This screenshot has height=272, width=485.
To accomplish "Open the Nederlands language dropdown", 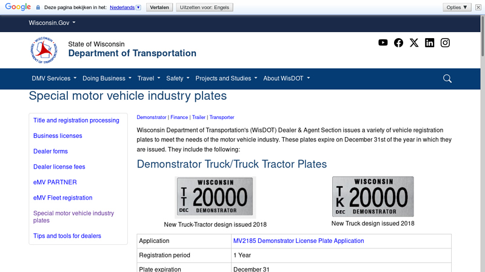I will coord(125,7).
